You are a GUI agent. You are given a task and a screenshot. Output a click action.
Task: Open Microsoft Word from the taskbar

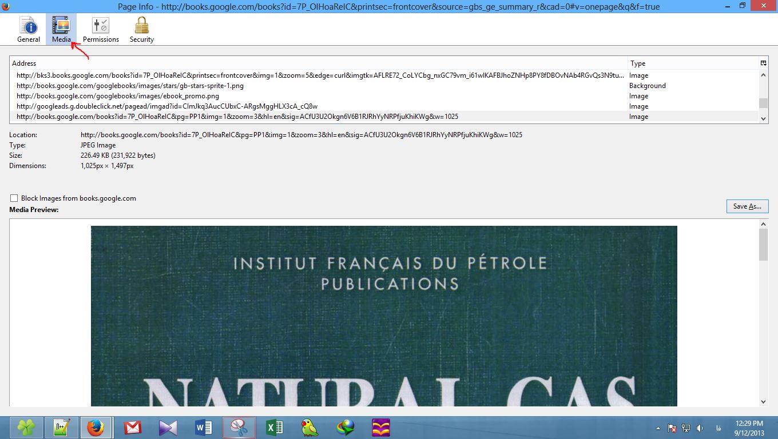click(203, 427)
